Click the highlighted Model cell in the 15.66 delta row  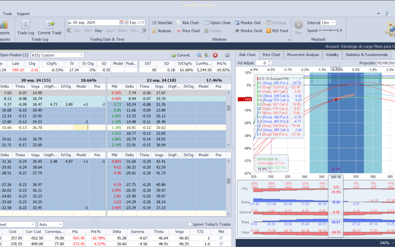point(80,128)
